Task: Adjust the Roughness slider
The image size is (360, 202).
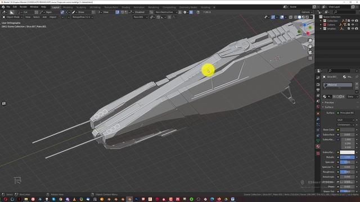Action: click(x=347, y=172)
